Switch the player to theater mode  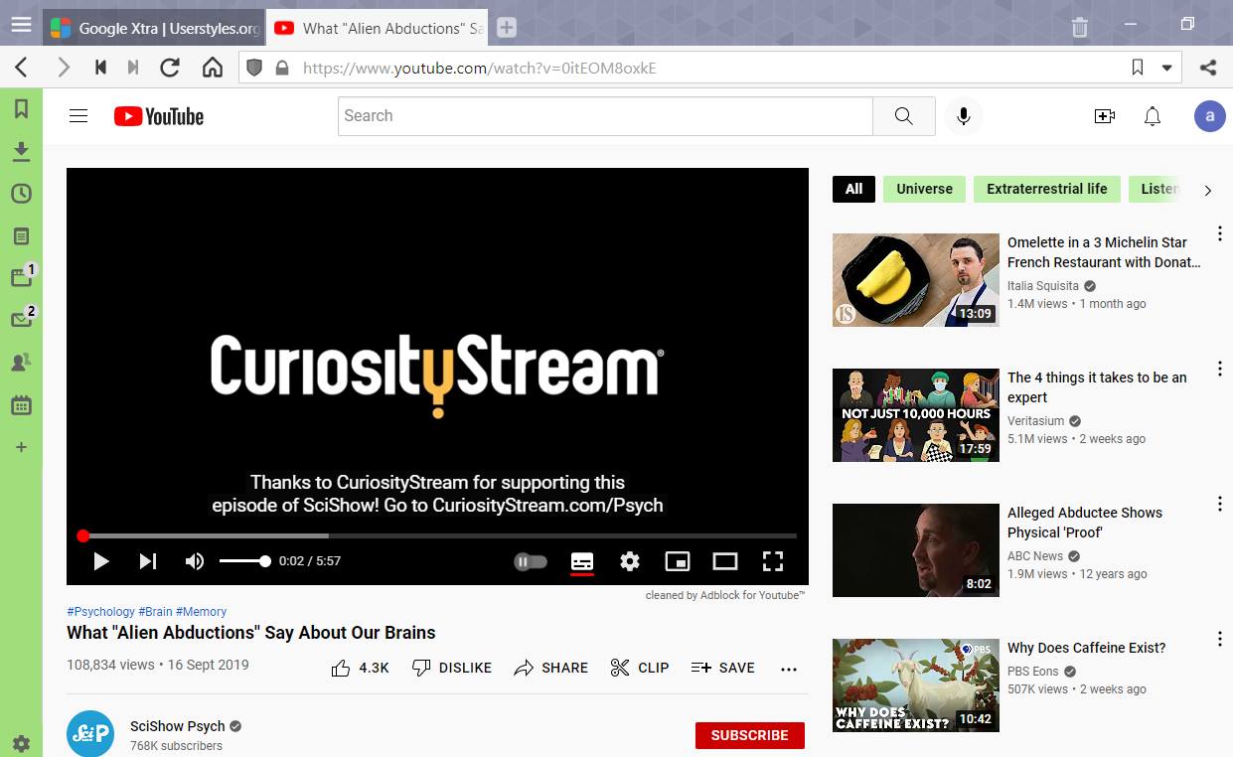[x=725, y=561]
